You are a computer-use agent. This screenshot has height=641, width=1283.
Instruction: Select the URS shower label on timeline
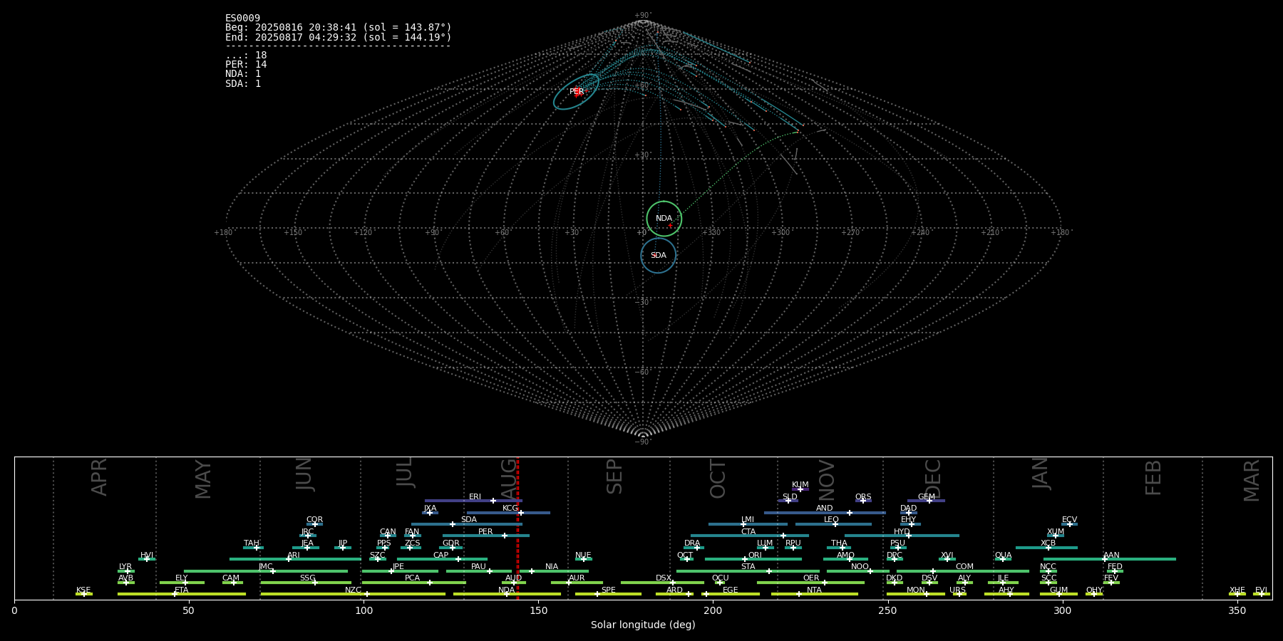(x=957, y=590)
